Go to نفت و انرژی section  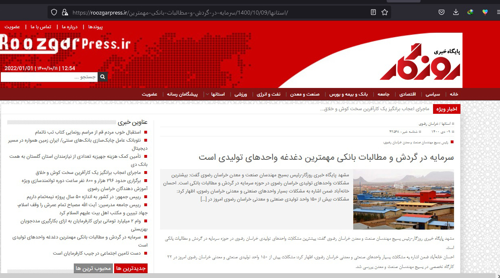click(x=269, y=94)
